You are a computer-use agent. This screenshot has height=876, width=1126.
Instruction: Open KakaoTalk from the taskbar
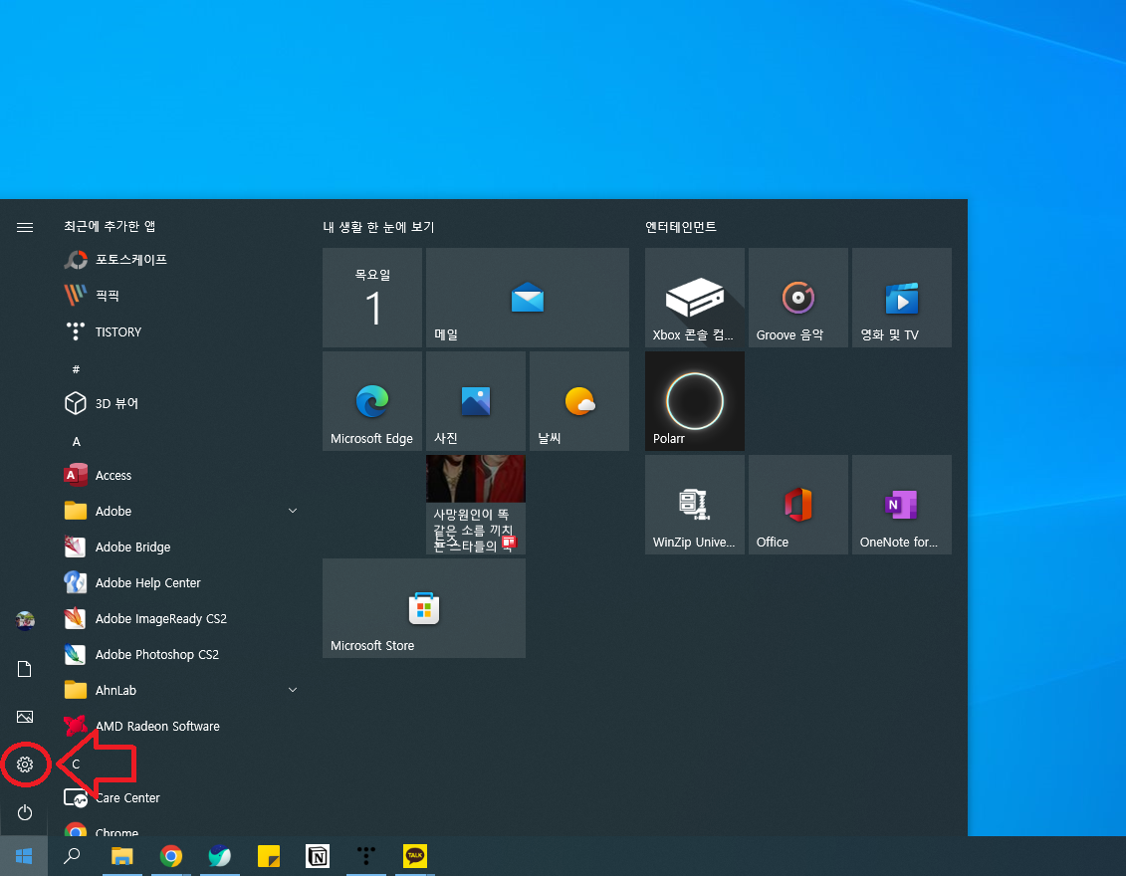pos(415,856)
